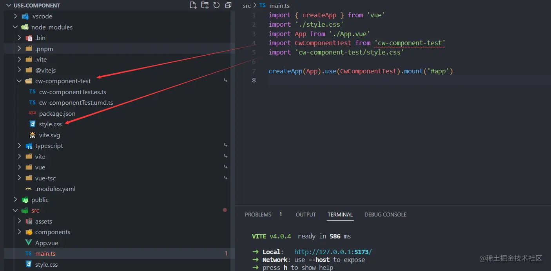Expand the .pnpm folder chevron
This screenshot has height=271, width=551.
19,49
